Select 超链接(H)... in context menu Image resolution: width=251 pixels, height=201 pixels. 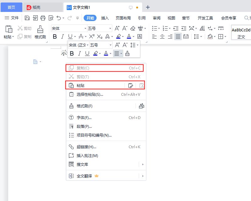click(106, 147)
